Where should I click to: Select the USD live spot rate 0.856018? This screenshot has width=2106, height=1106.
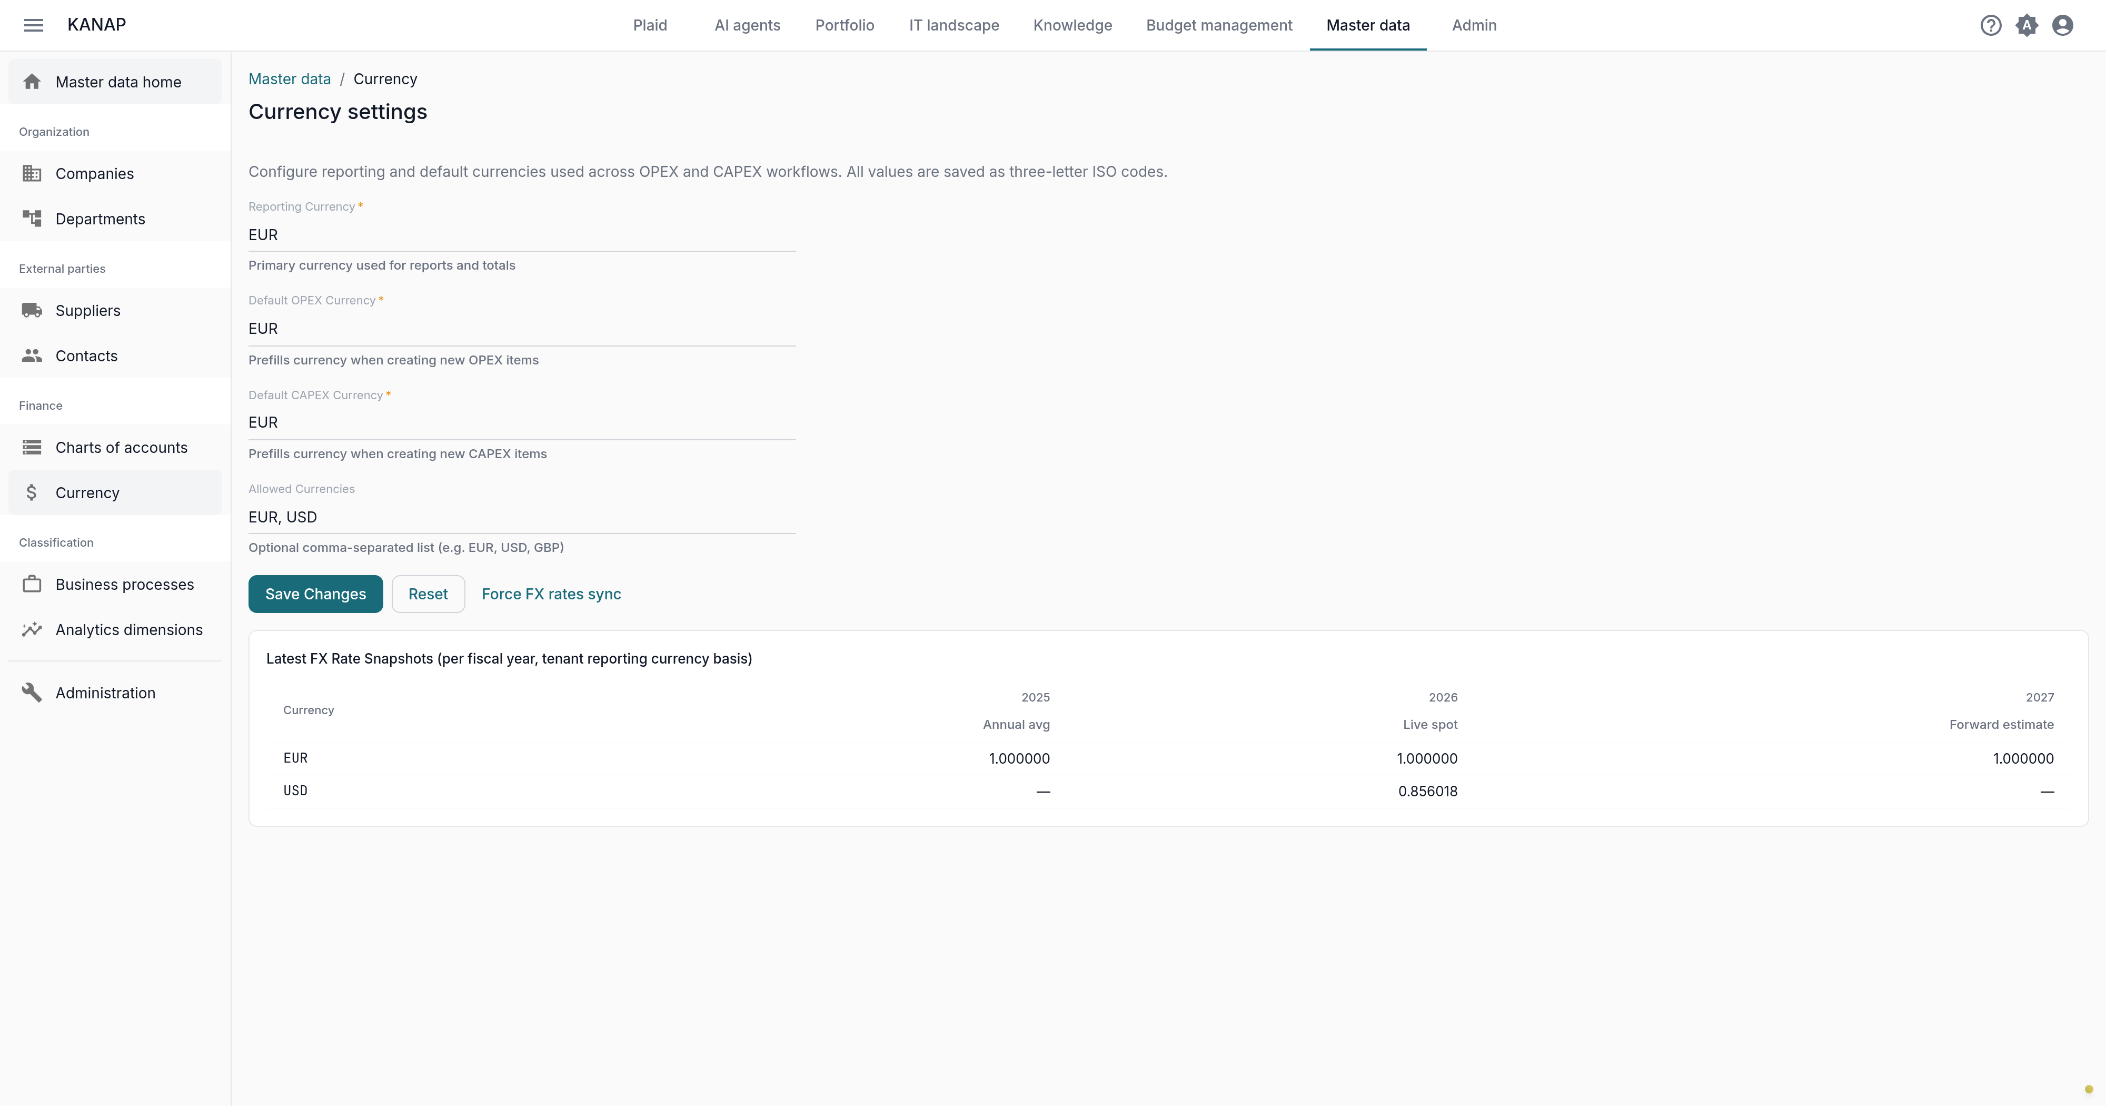coord(1427,791)
